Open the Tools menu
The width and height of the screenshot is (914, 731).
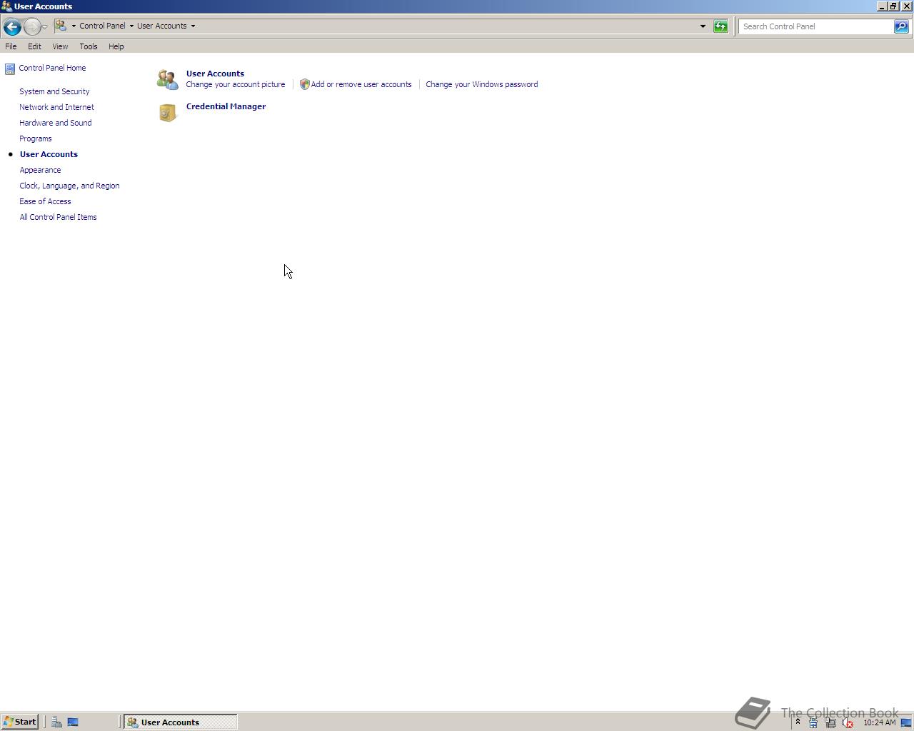click(89, 46)
